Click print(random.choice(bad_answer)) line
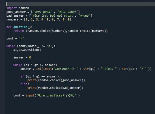155x114 pixels. pos(55,88)
